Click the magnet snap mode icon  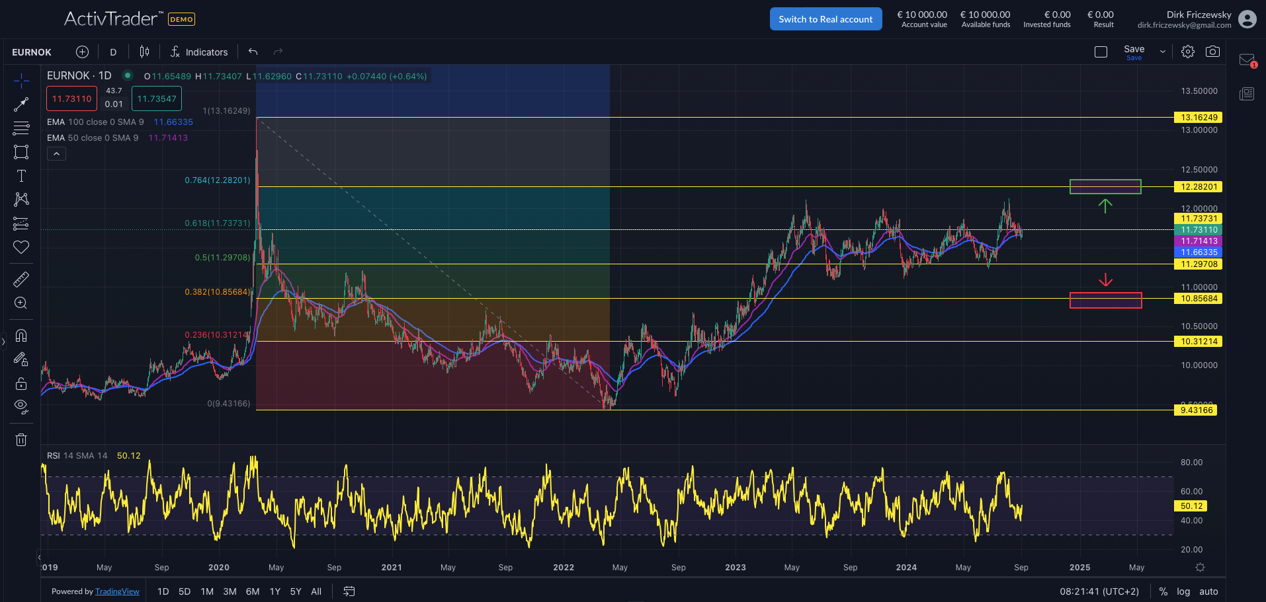pos(21,335)
